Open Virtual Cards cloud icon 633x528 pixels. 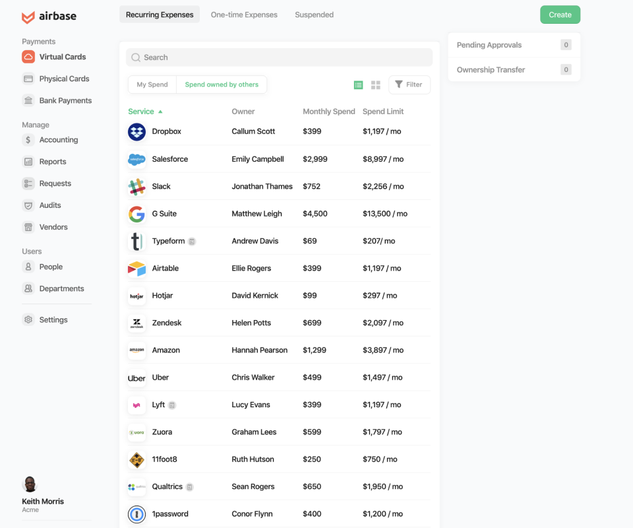click(28, 57)
